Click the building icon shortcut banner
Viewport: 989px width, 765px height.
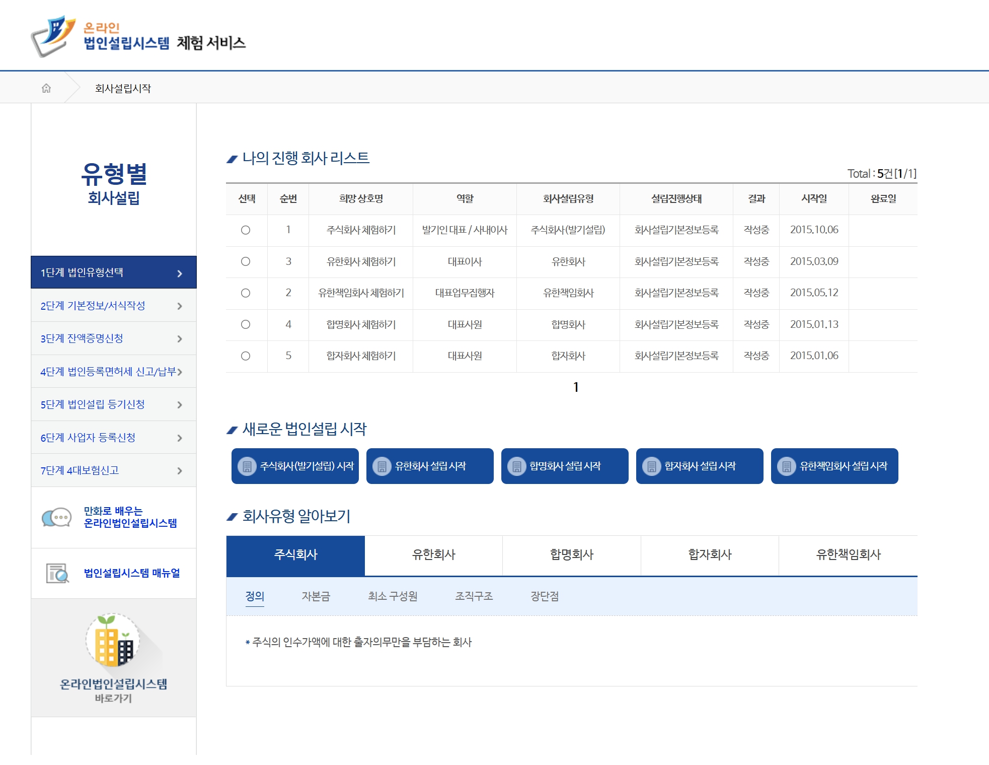click(x=113, y=641)
